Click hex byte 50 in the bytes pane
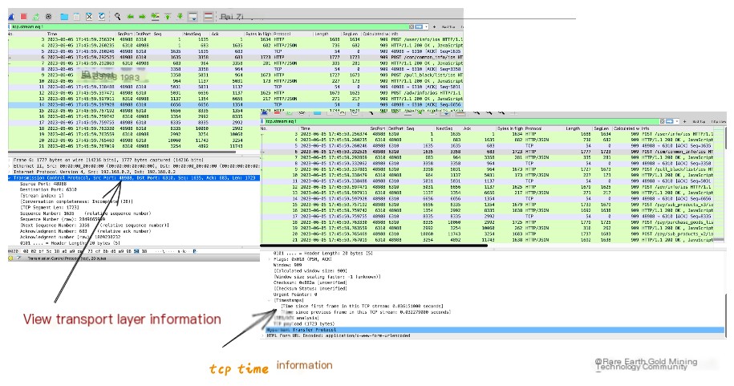The width and height of the screenshot is (734, 386). (x=136, y=251)
